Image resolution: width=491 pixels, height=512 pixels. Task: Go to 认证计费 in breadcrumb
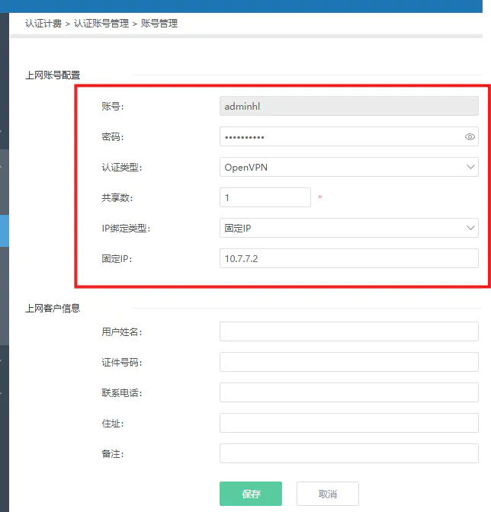click(x=43, y=24)
